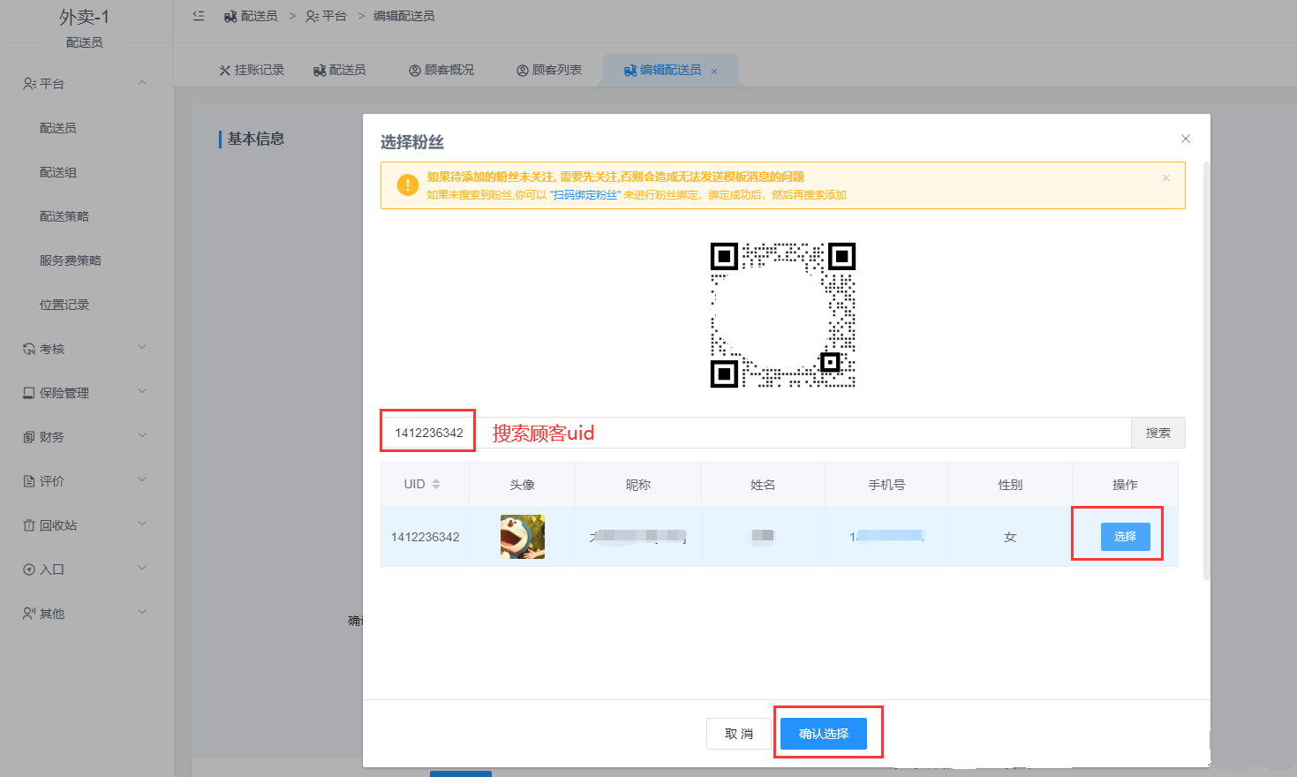Click the Doraemon avatar thumbnail
1297x777 pixels.
click(x=523, y=537)
